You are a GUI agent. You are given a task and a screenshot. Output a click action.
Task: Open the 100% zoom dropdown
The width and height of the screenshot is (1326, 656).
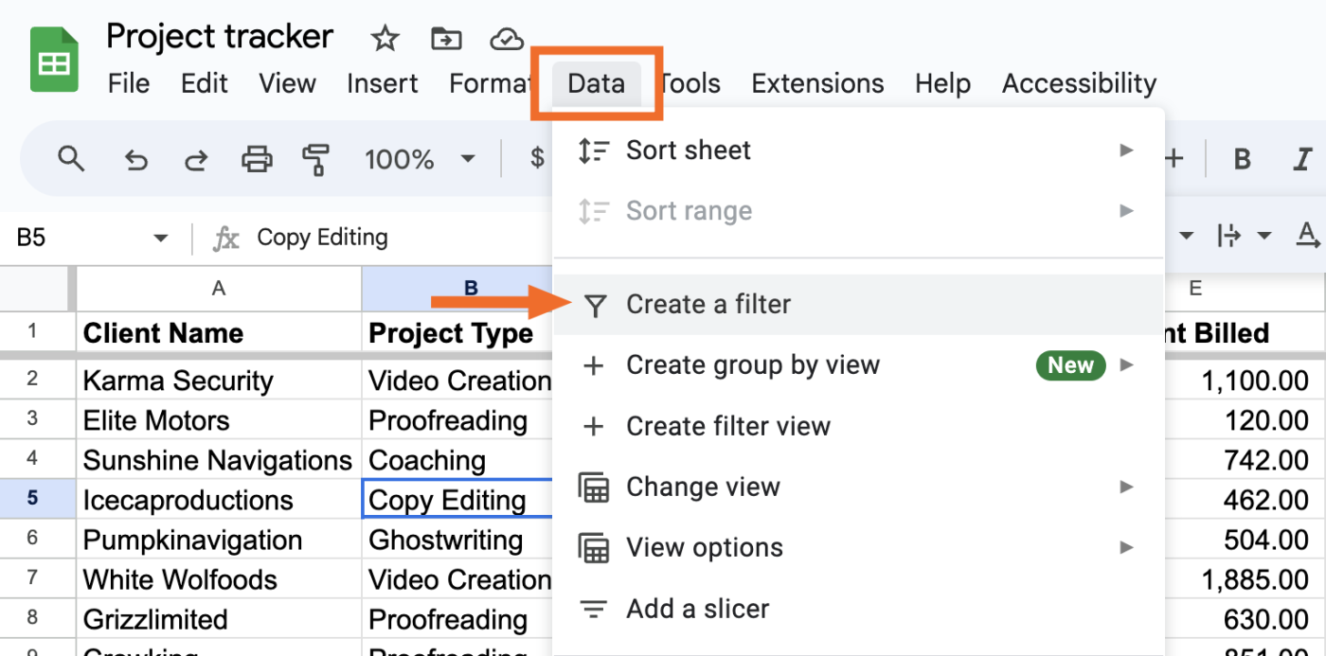(420, 159)
